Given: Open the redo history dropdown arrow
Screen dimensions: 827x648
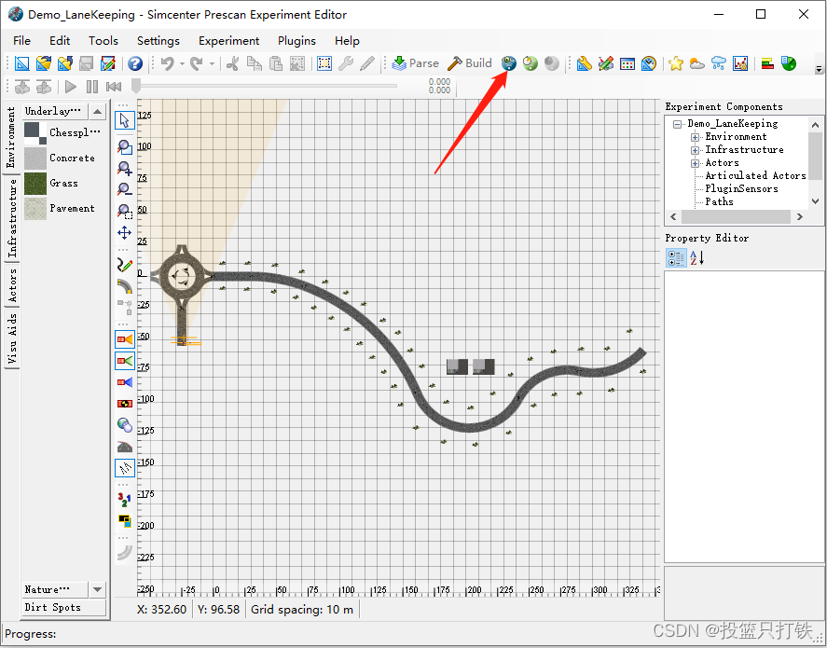Looking at the screenshot, I should 212,63.
